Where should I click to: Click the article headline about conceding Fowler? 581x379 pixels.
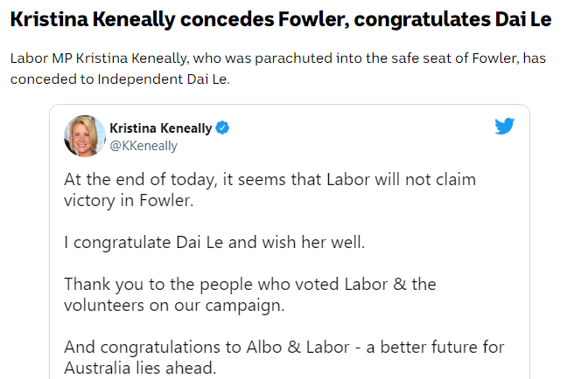281,19
